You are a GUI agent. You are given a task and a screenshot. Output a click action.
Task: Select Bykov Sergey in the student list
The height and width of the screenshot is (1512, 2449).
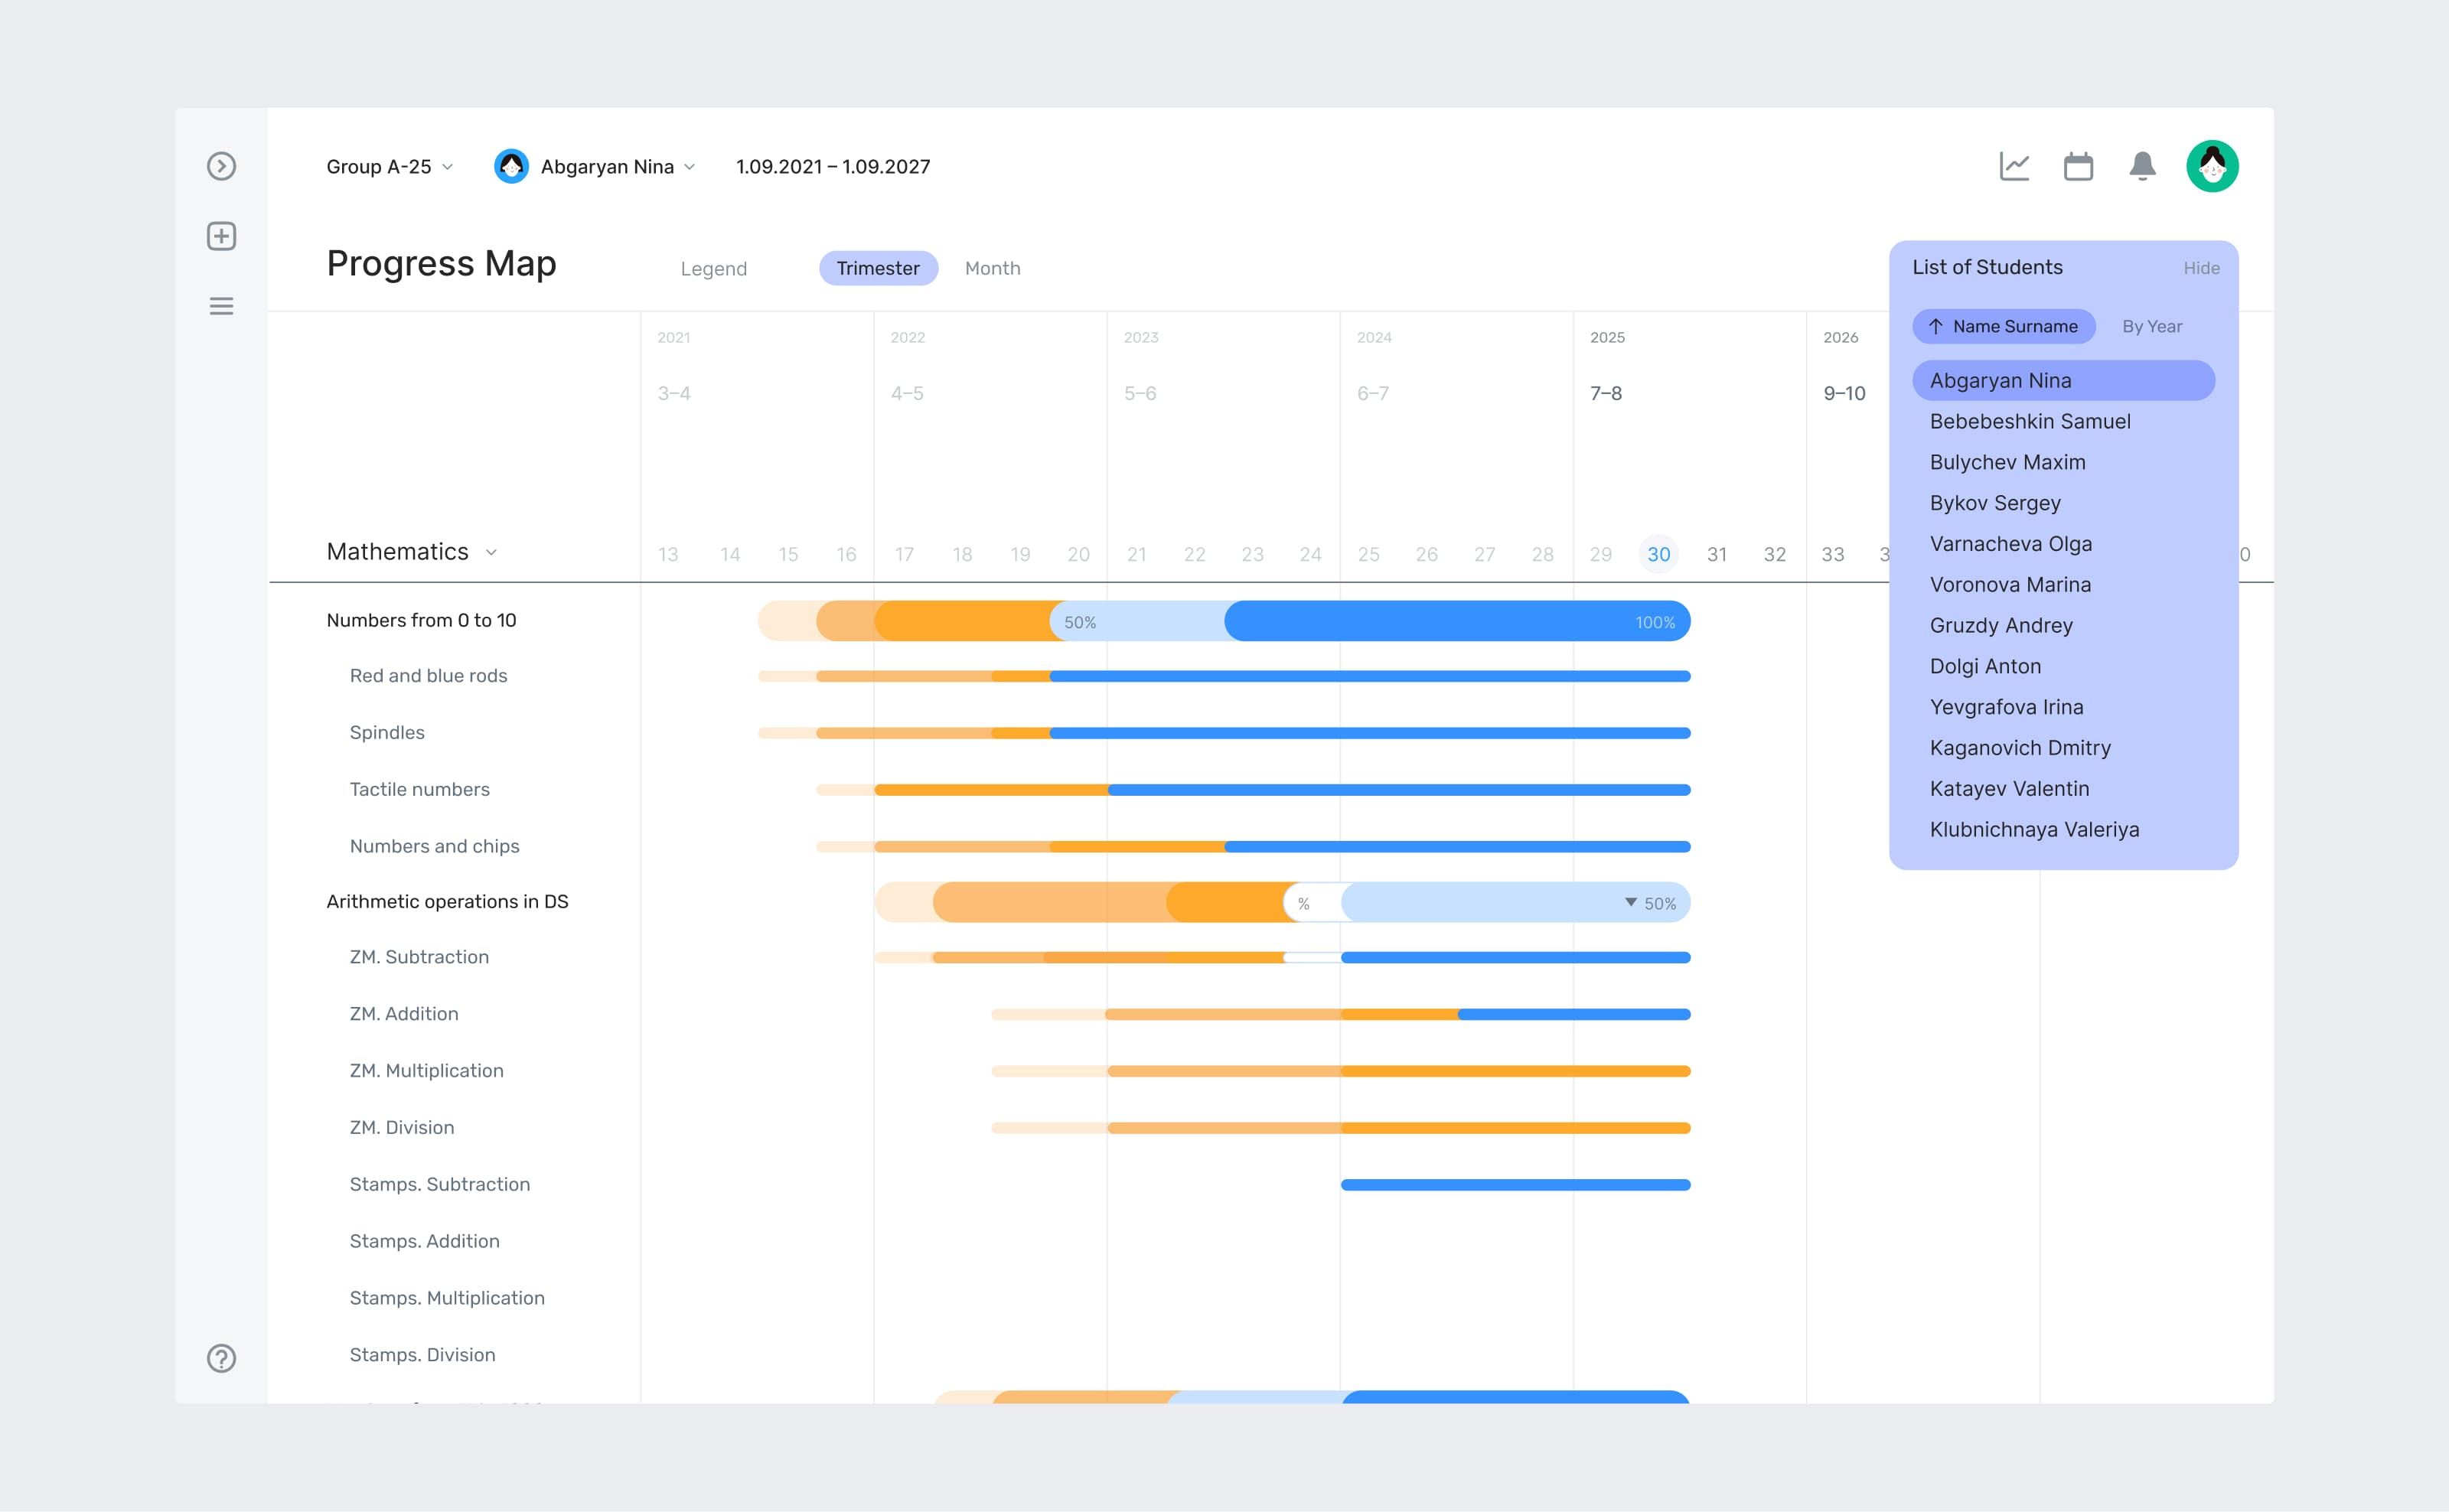click(1995, 503)
